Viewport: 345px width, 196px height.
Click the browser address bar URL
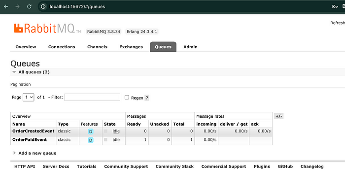pos(77,6)
